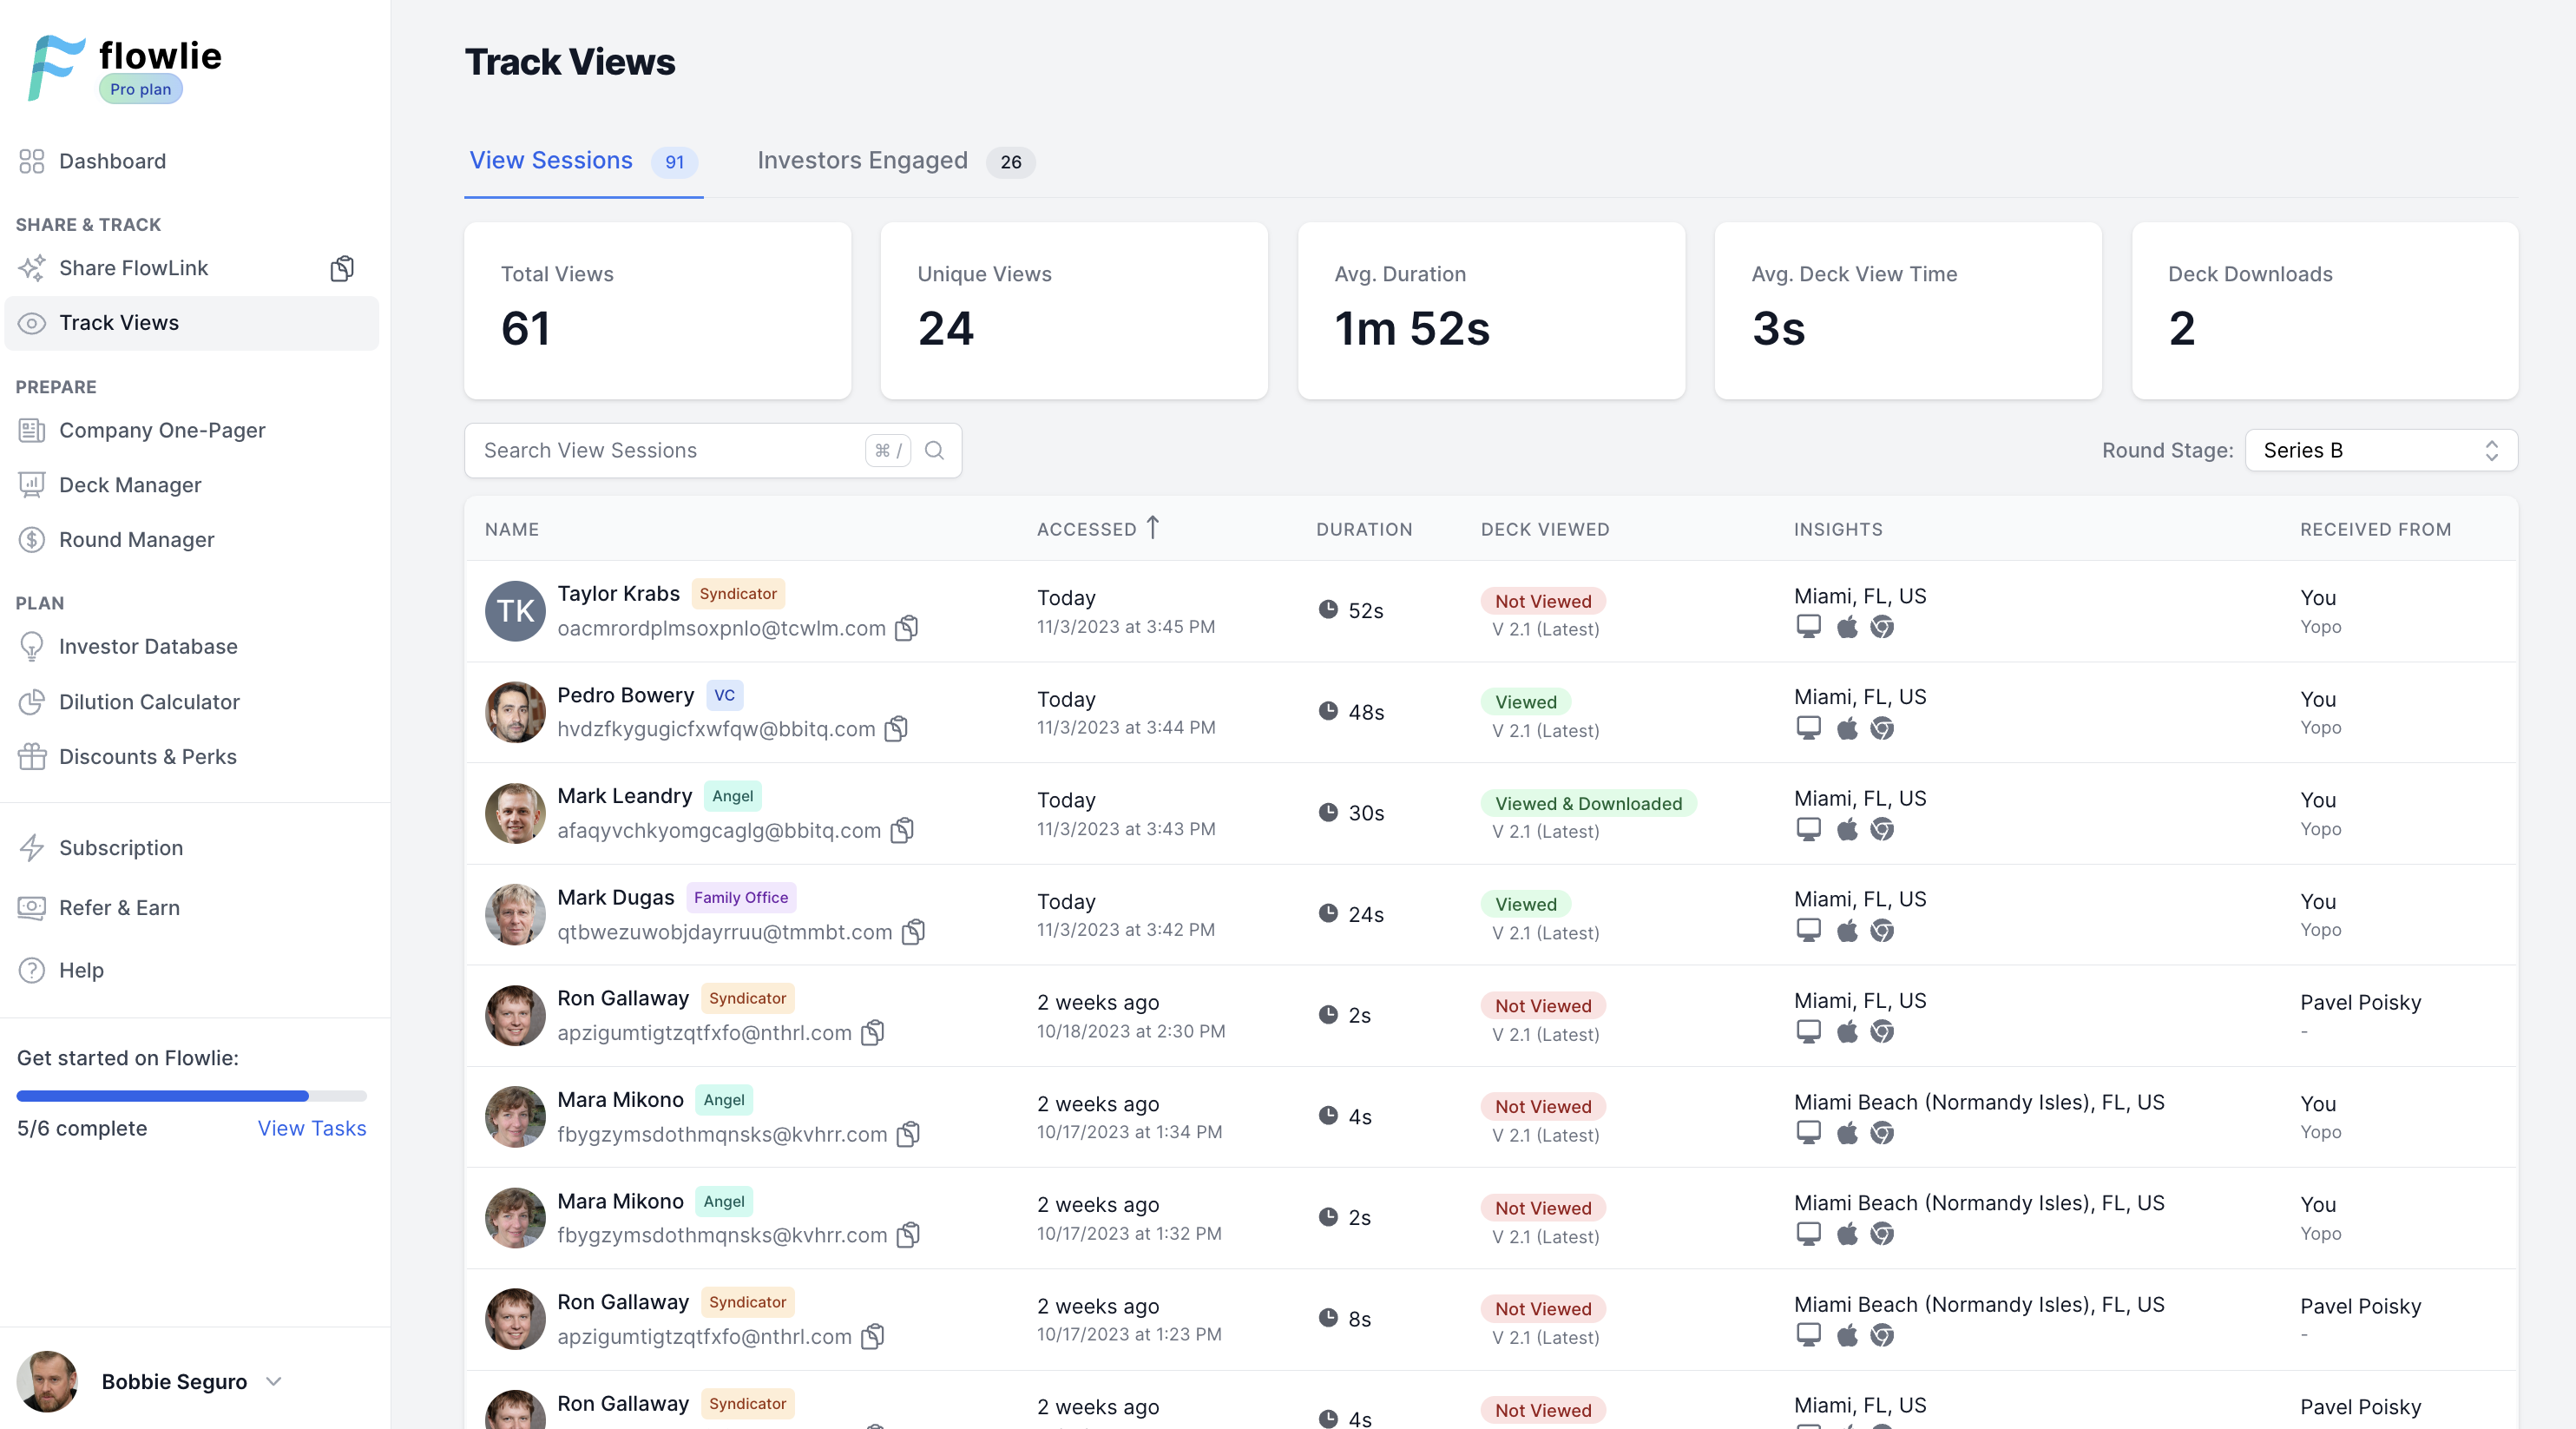Viewport: 2576px width, 1429px height.
Task: Go to Investor Database page
Action: point(147,647)
